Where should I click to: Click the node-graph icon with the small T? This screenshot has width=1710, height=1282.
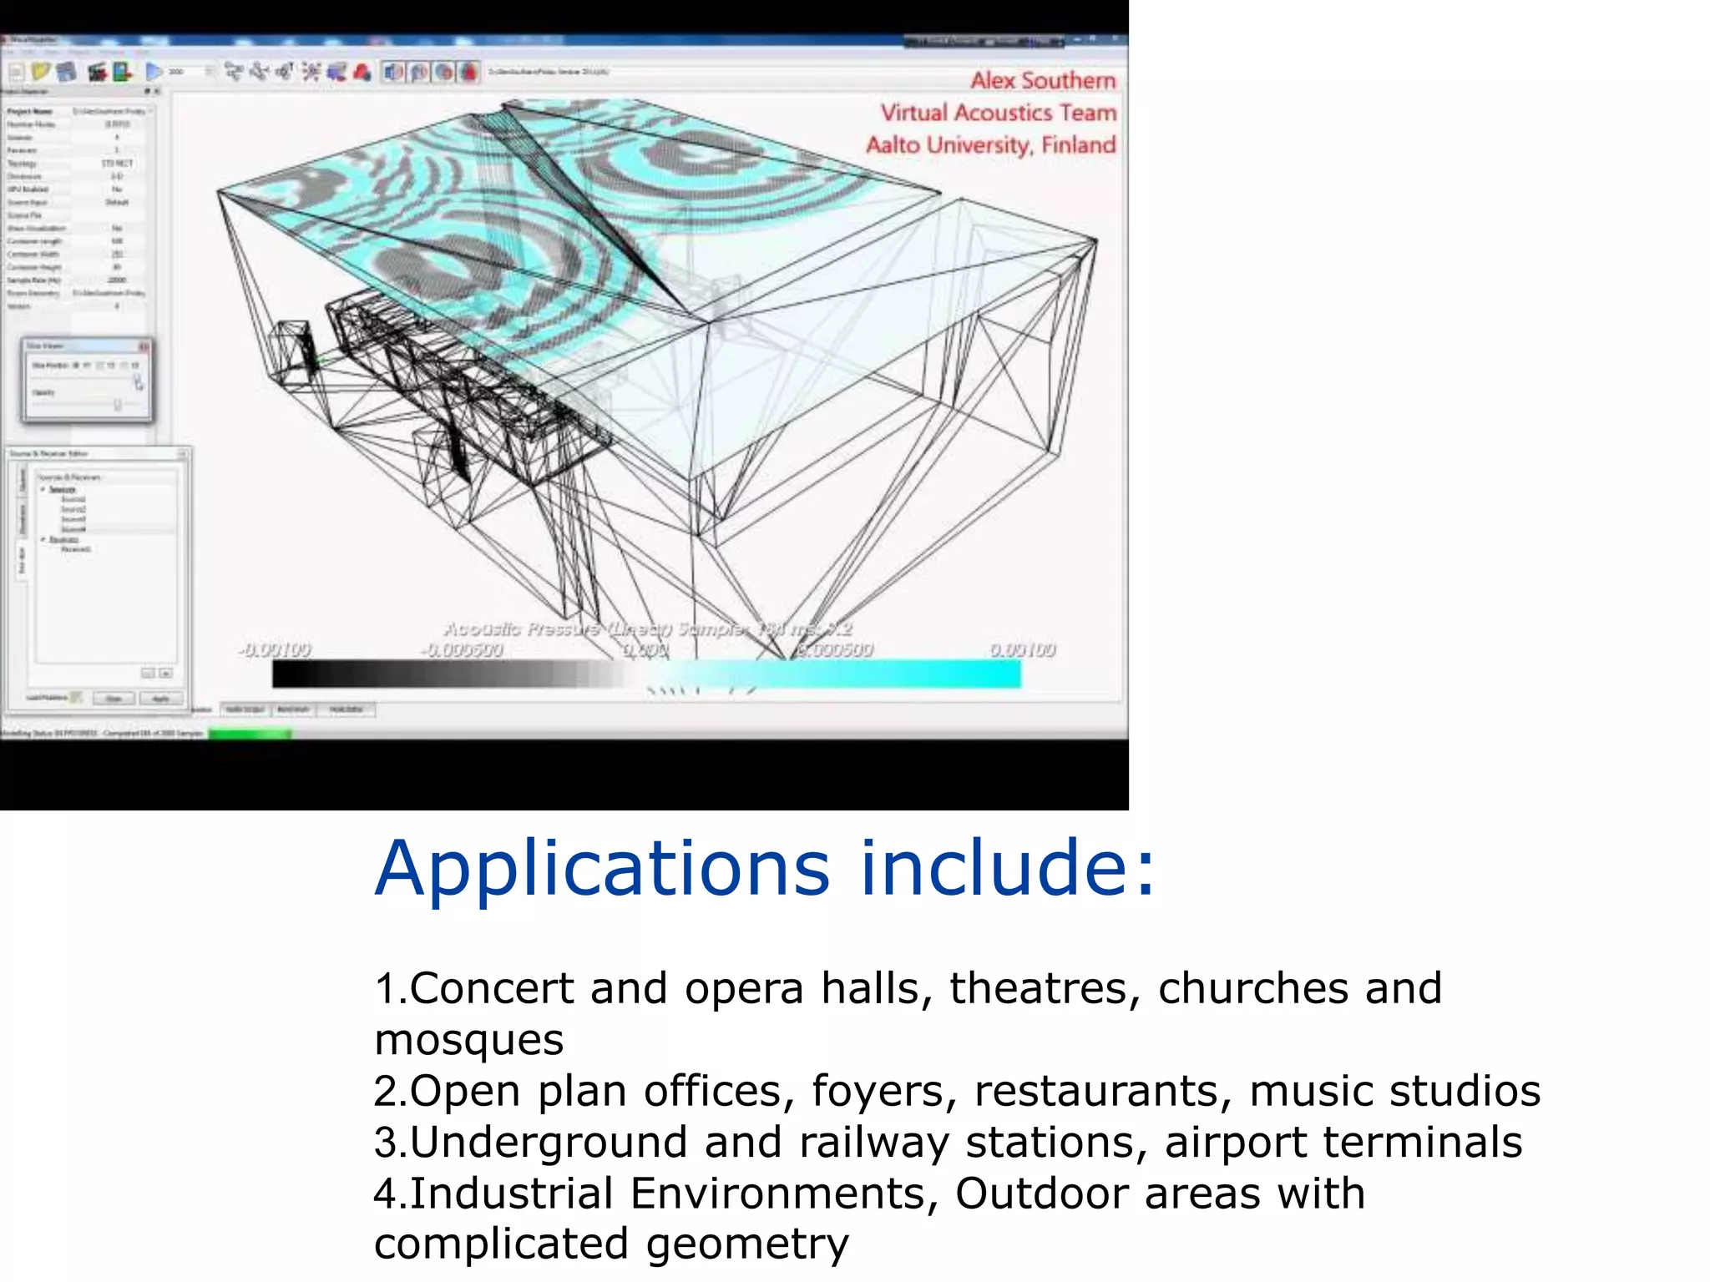pos(285,73)
